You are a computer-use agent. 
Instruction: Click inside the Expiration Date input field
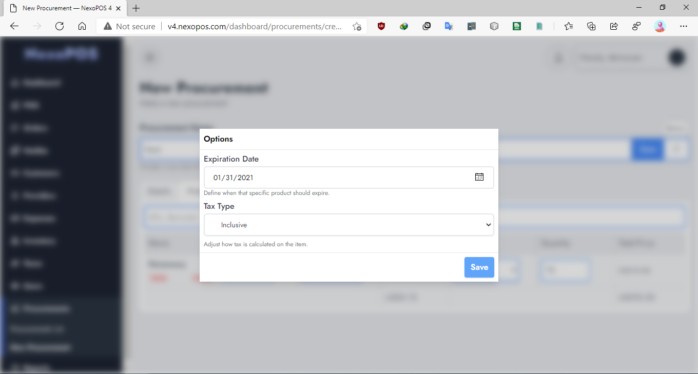[308, 177]
